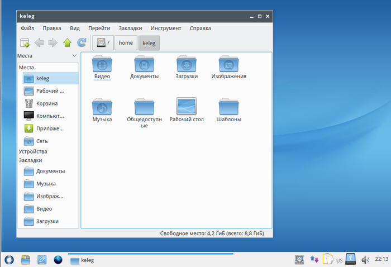Click the root disk path button
This screenshot has width=391, height=267.
(x=103, y=42)
